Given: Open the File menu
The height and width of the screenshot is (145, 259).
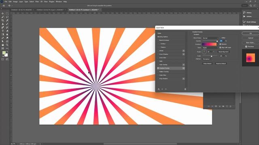Looking at the screenshot, I should pos(6,2).
